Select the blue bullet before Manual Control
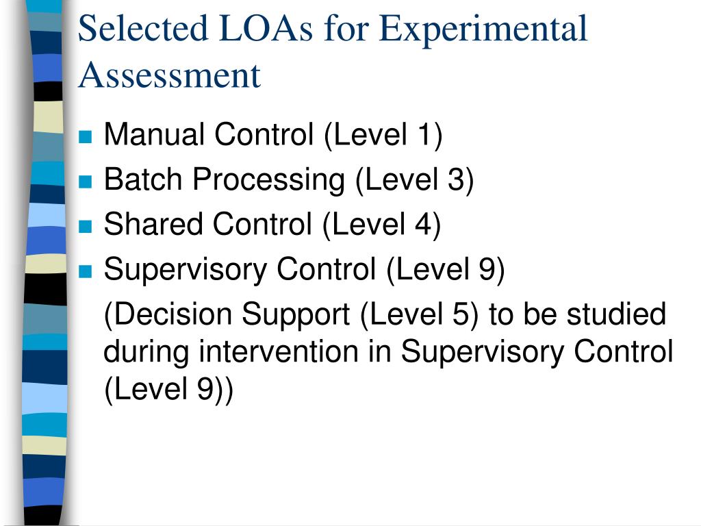 coord(86,136)
